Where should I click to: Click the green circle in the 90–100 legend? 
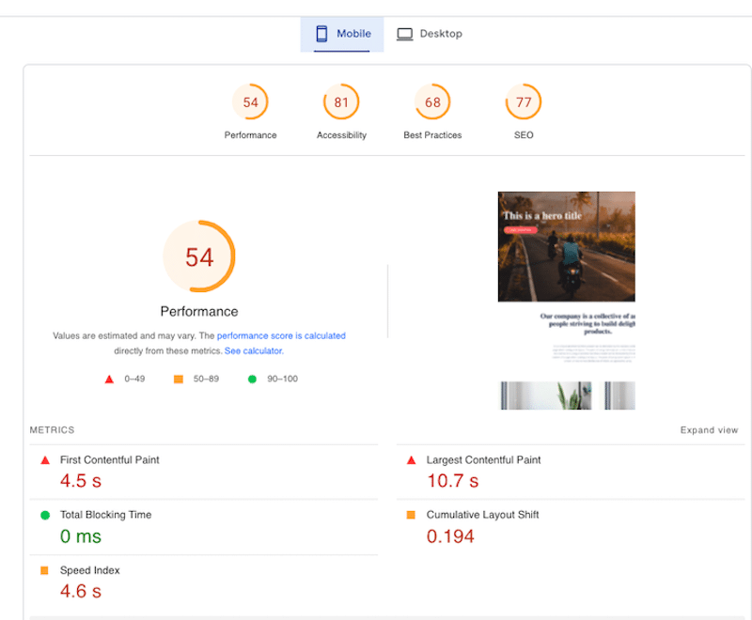pyautogui.click(x=250, y=379)
